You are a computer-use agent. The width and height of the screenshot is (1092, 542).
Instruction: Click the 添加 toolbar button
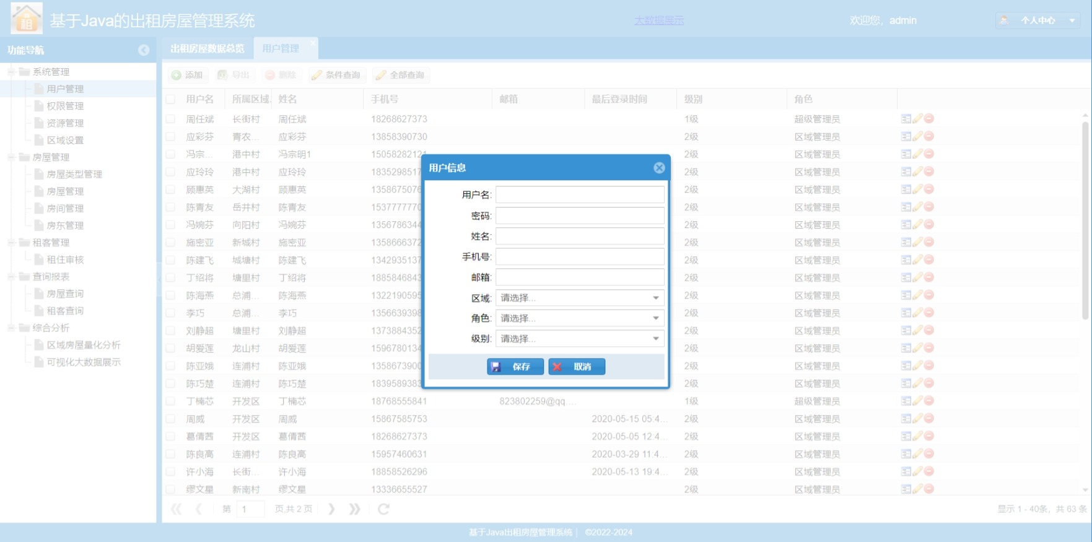(x=187, y=75)
